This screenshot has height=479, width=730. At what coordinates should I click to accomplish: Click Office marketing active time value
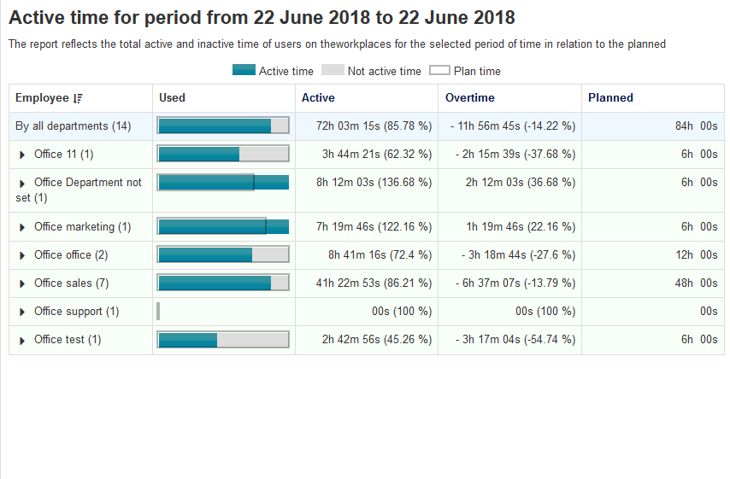[374, 227]
